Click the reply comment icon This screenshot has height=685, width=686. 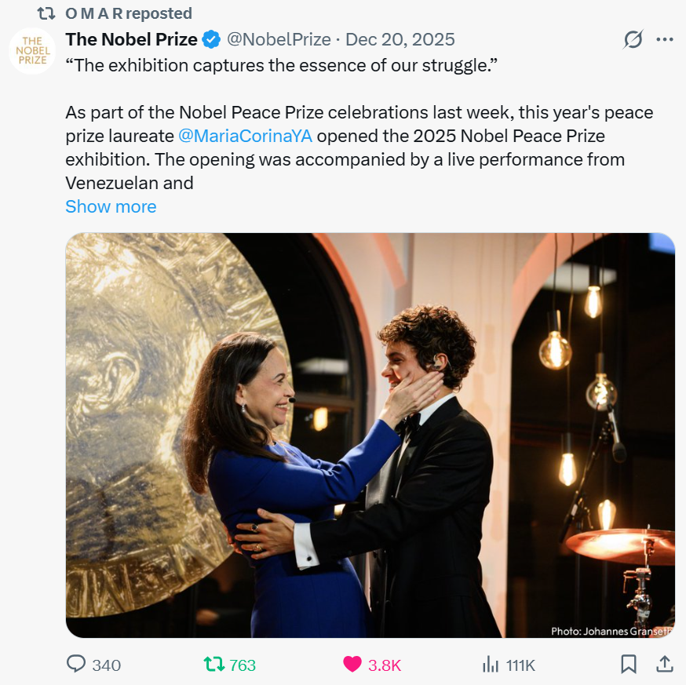(x=76, y=665)
